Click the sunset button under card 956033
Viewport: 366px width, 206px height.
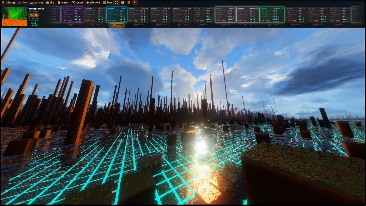click(x=318, y=25)
